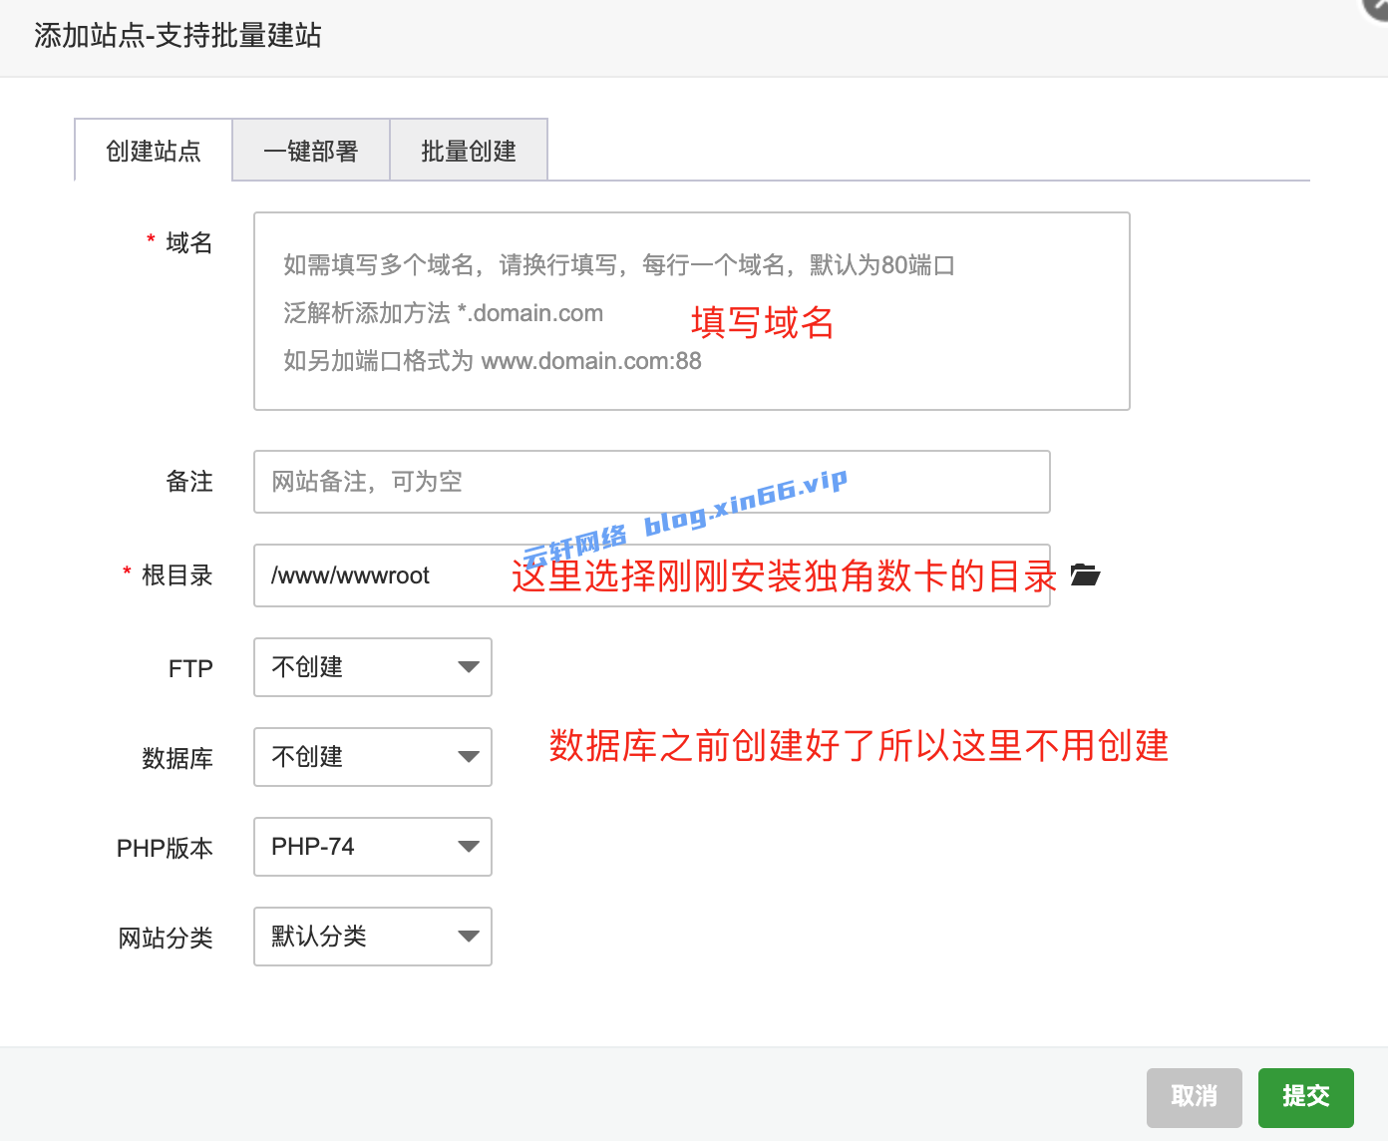Click the 根目录 path input
The image size is (1388, 1141).
652,575
